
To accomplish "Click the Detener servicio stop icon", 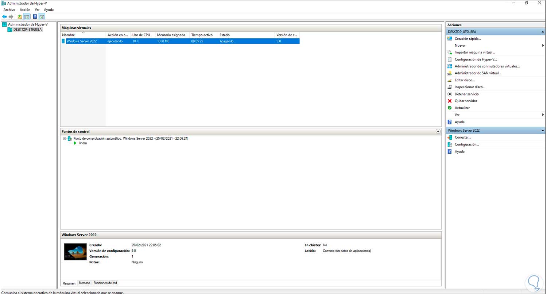I will pyautogui.click(x=450, y=94).
